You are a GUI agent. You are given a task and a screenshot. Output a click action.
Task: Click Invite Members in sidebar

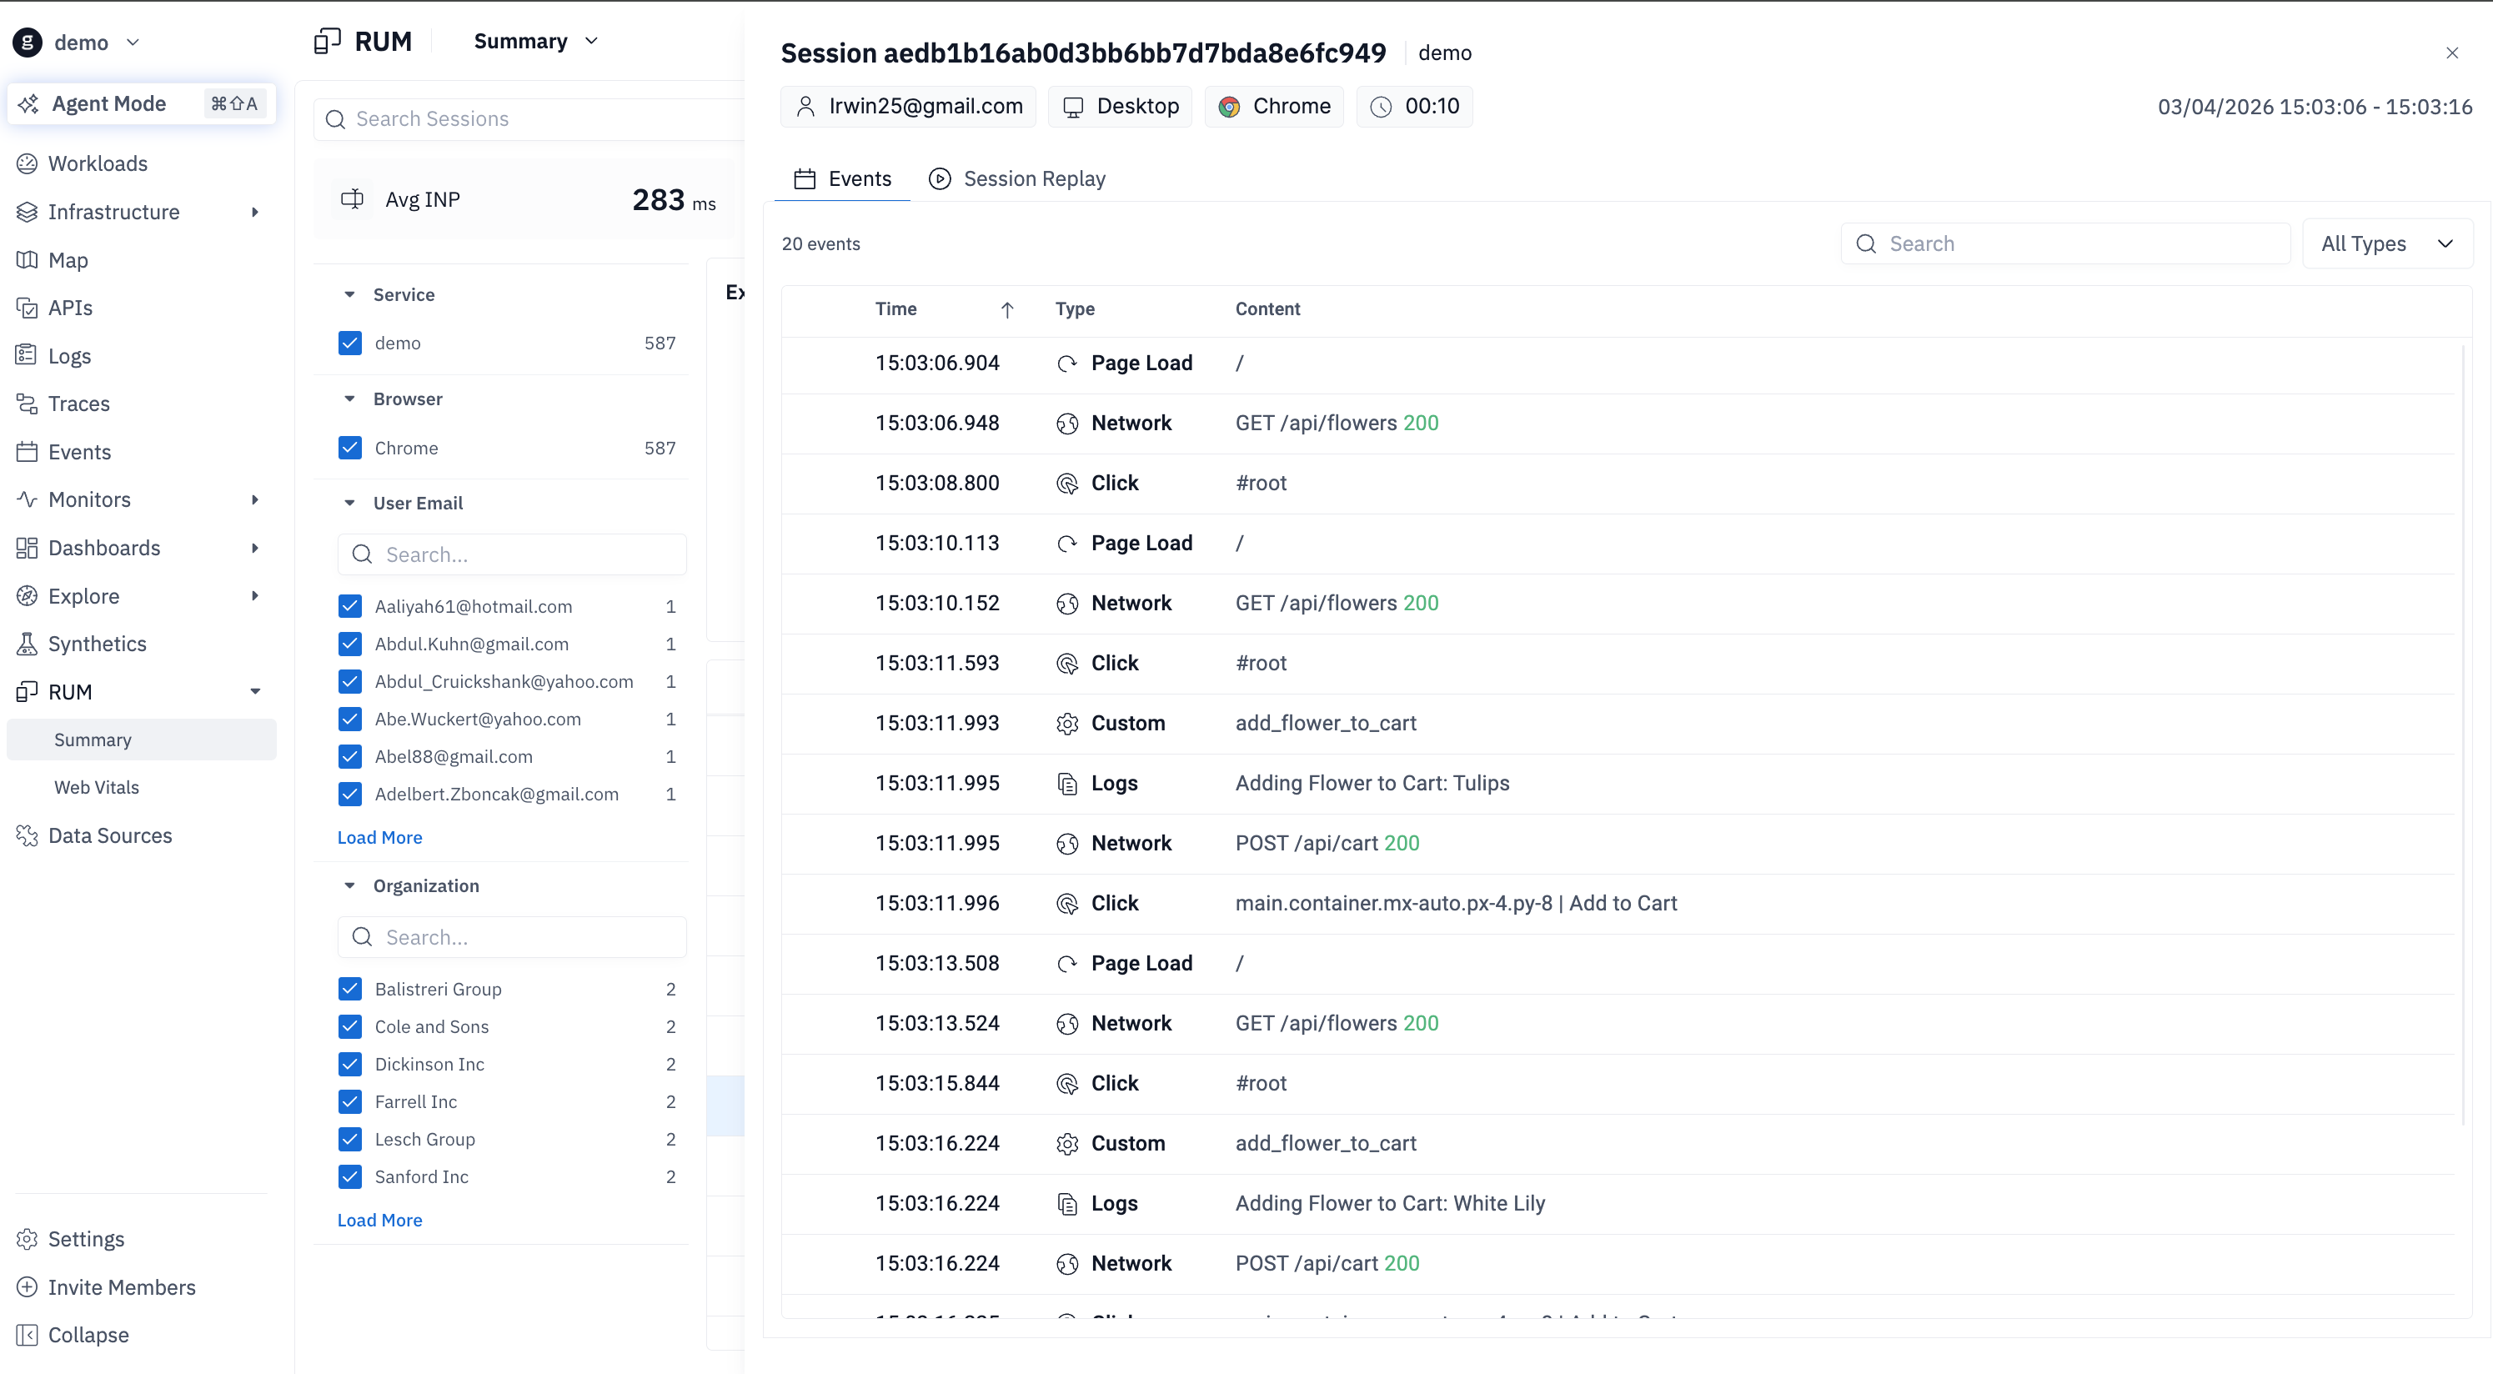pyautogui.click(x=122, y=1287)
